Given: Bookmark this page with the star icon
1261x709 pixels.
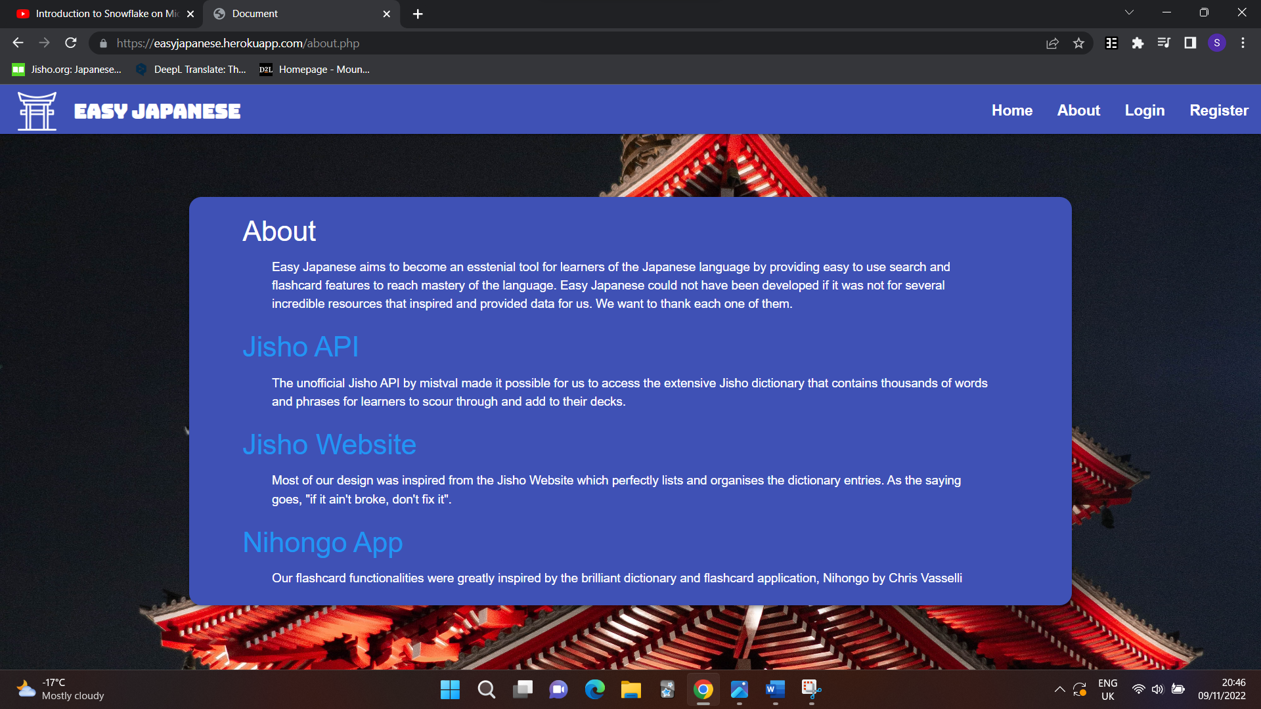Looking at the screenshot, I should (x=1078, y=43).
